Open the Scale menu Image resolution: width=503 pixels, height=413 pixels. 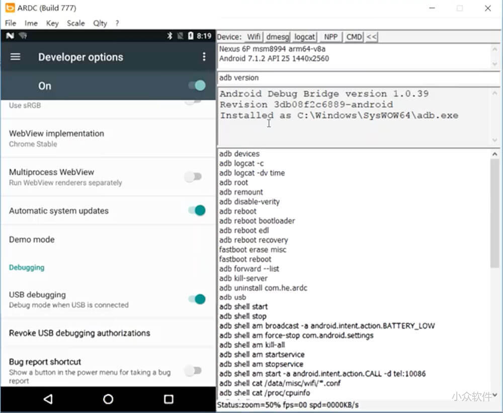(x=76, y=23)
